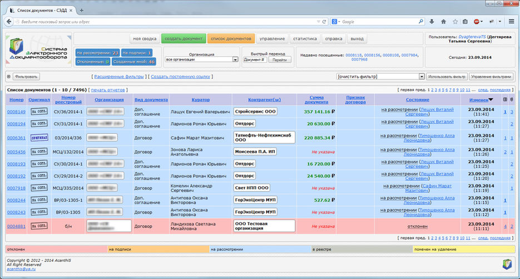Viewport: 520px width, 279px height.
Task: Click the comments column icon in table header
Action: point(505,99)
